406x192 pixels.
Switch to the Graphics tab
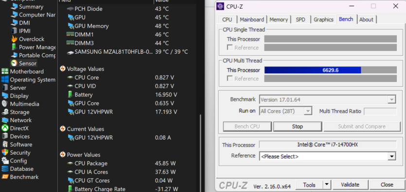click(323, 19)
